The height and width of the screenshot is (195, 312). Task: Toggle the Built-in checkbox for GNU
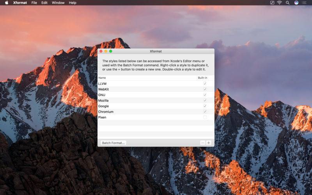pos(205,95)
